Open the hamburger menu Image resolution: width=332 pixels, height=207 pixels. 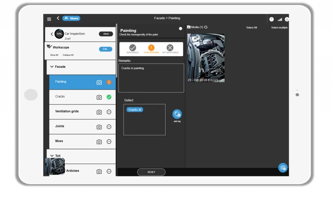click(x=49, y=19)
